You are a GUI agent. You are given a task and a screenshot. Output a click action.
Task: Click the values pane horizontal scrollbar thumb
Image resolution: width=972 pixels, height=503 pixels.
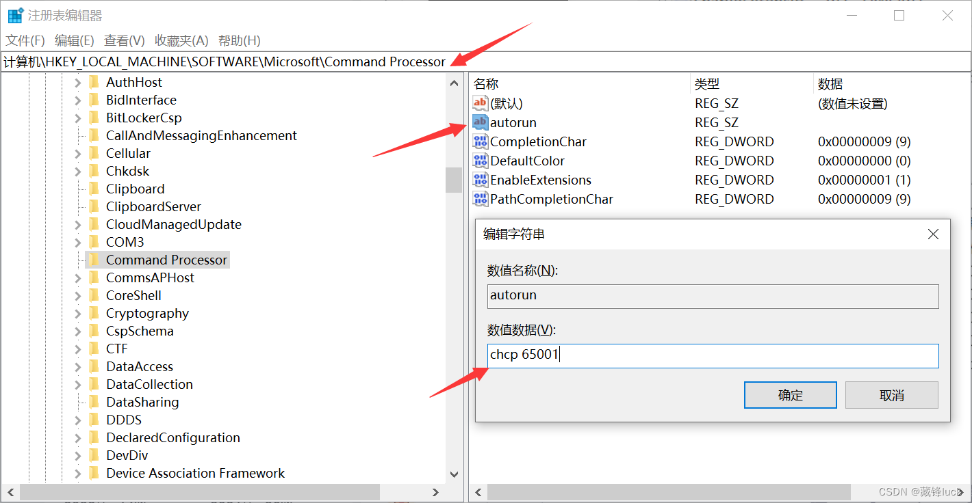[669, 492]
